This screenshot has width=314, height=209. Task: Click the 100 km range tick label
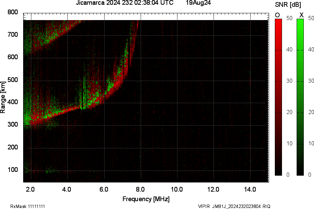coord(13,170)
